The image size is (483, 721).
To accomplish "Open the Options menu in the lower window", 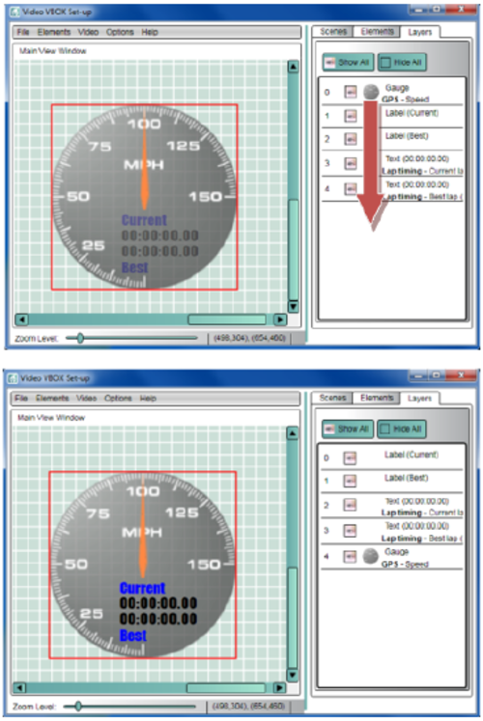I will [118, 399].
